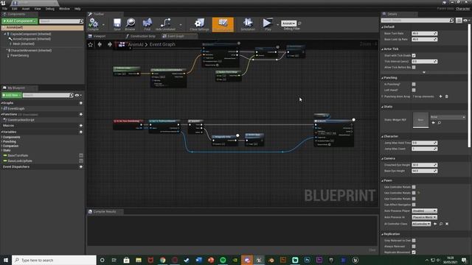
Task: Open AI Controller Class dropdown
Action: pos(421,224)
